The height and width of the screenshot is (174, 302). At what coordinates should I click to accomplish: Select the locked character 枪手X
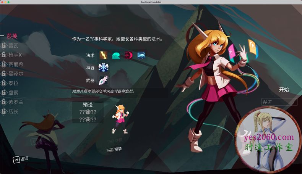pos(15,55)
